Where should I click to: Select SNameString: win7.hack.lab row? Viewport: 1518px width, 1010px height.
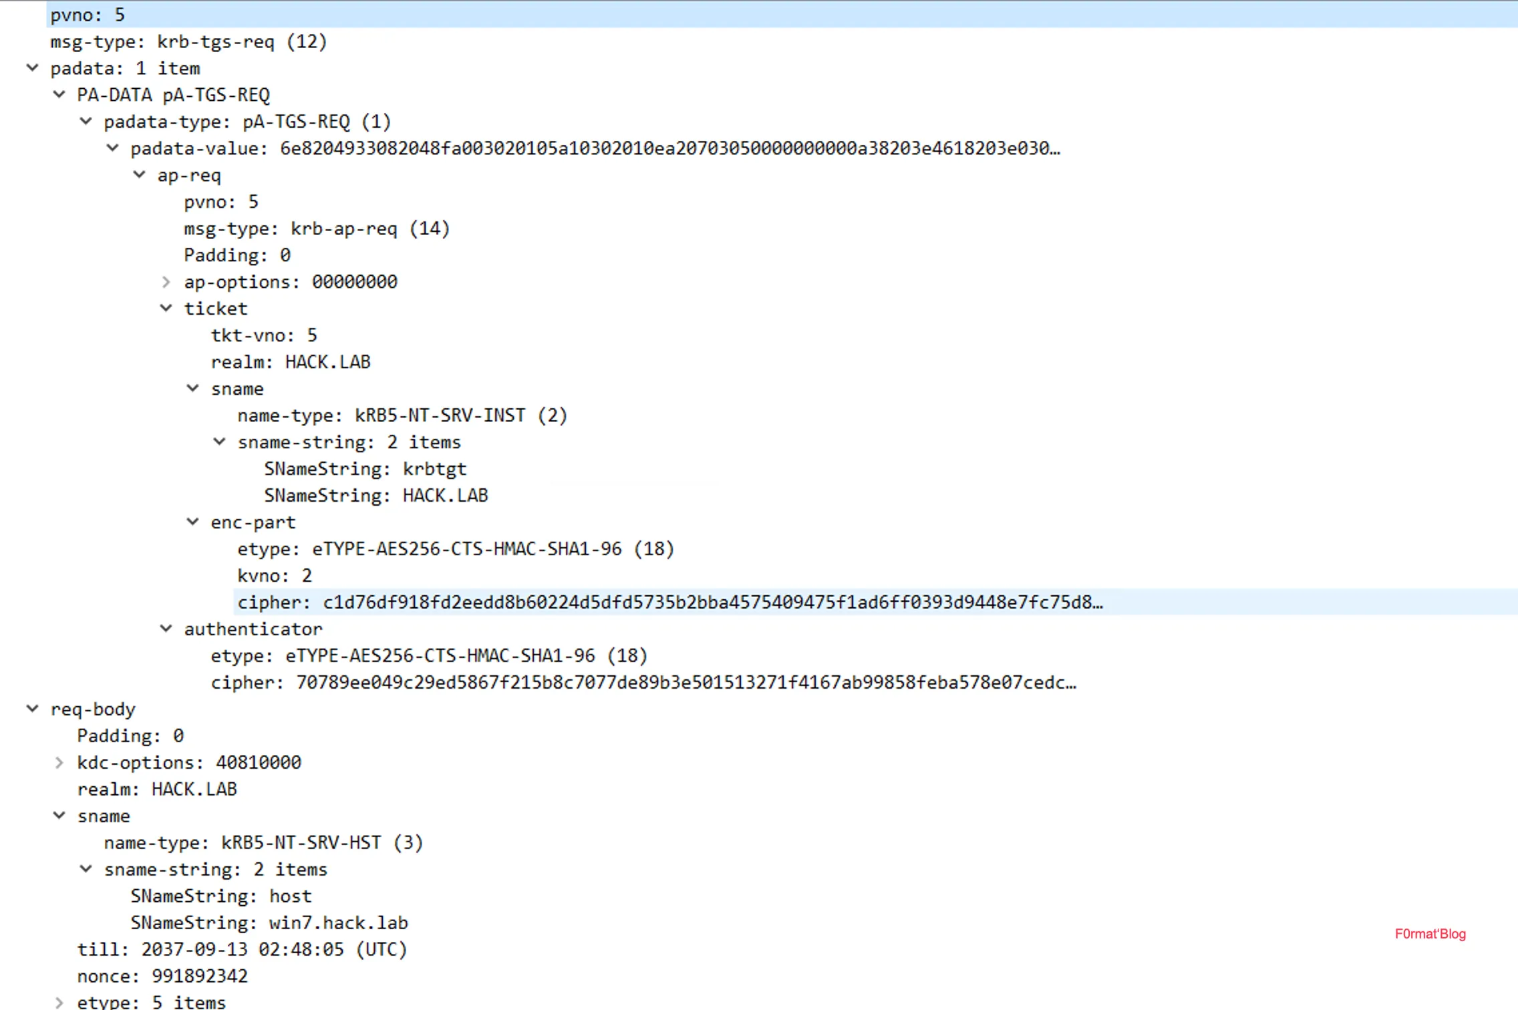pyautogui.click(x=269, y=922)
